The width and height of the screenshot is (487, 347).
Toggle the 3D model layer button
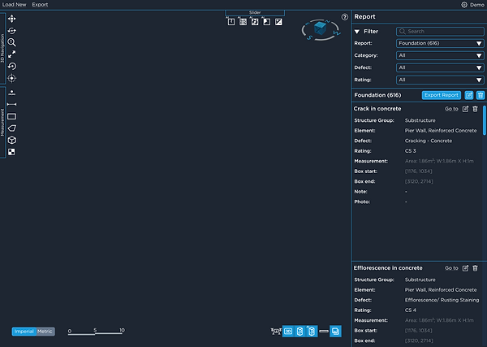(x=300, y=331)
